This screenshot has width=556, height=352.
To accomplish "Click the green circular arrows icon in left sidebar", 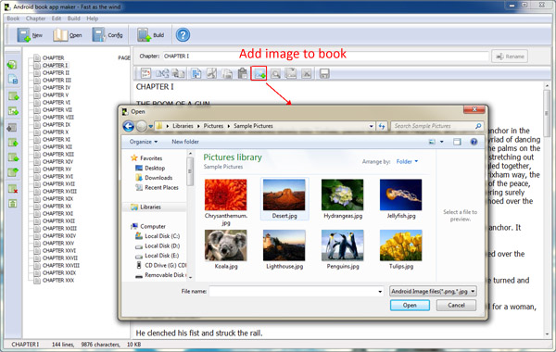I will 12,65.
